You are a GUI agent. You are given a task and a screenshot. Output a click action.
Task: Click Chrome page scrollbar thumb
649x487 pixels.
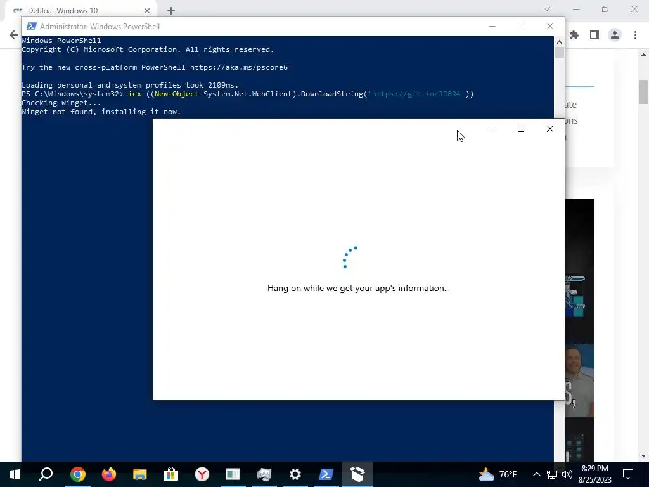tap(644, 91)
